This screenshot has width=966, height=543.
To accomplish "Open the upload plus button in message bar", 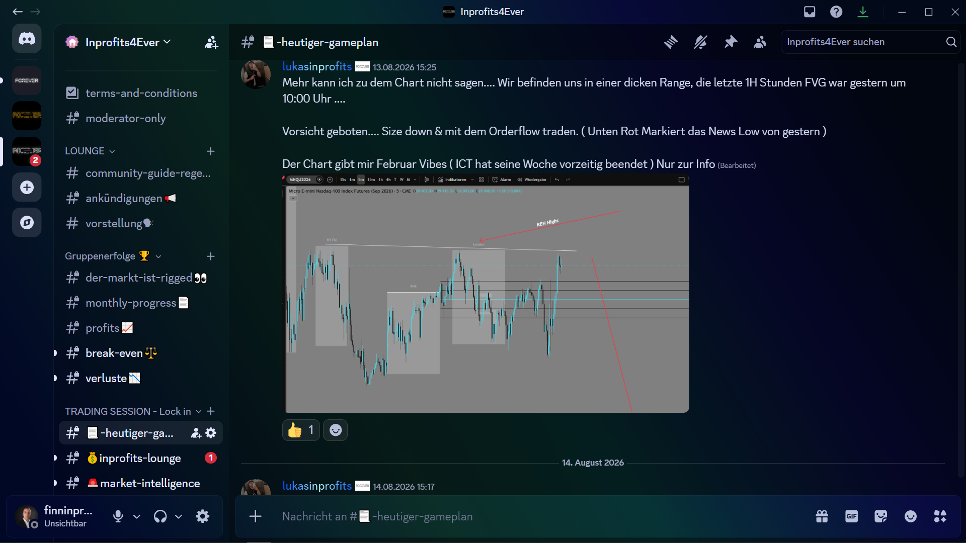I will point(256,516).
